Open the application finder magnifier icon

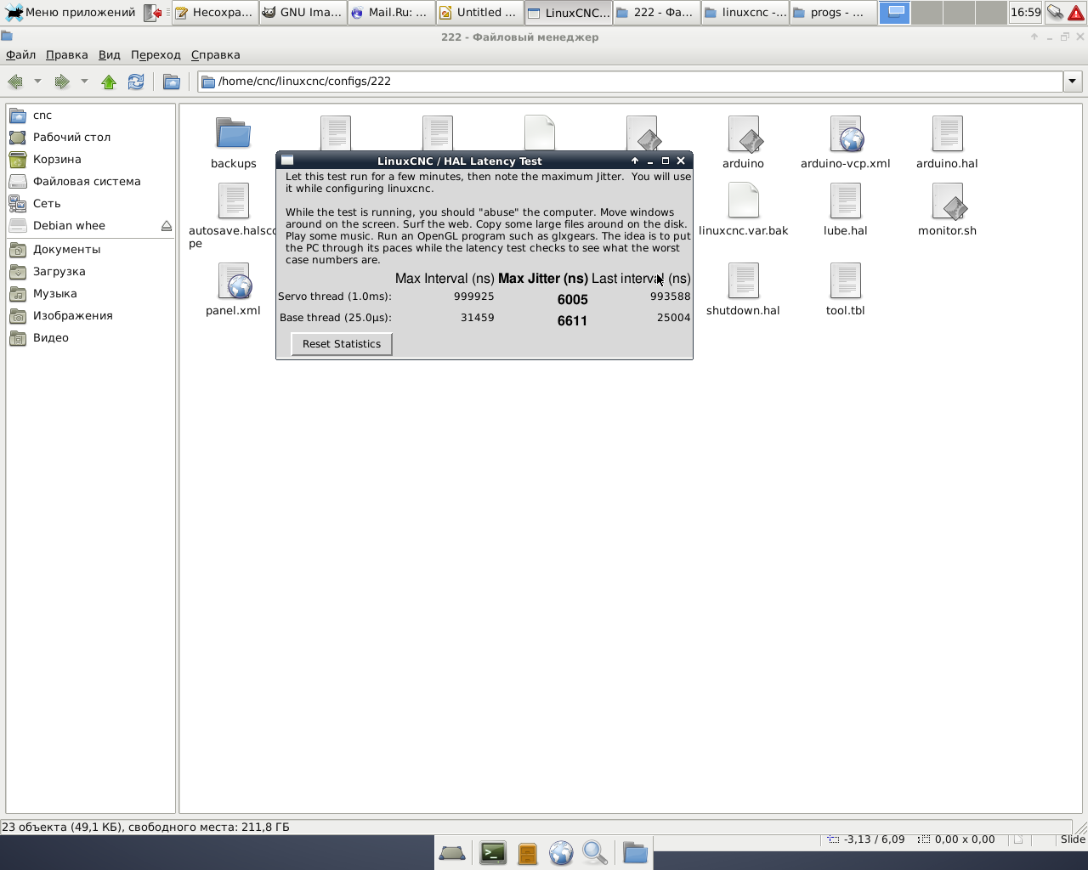(x=595, y=853)
